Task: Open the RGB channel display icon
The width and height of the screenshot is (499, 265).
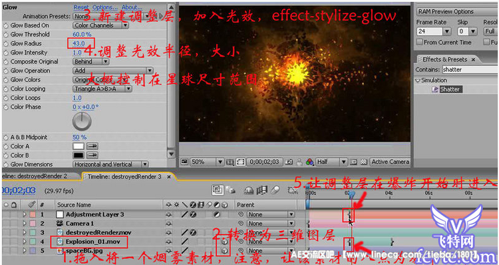Action: click(x=309, y=162)
